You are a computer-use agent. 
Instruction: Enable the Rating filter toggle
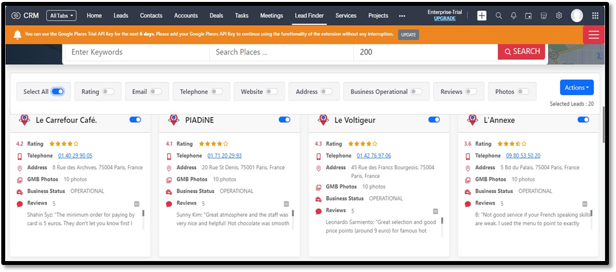point(108,91)
